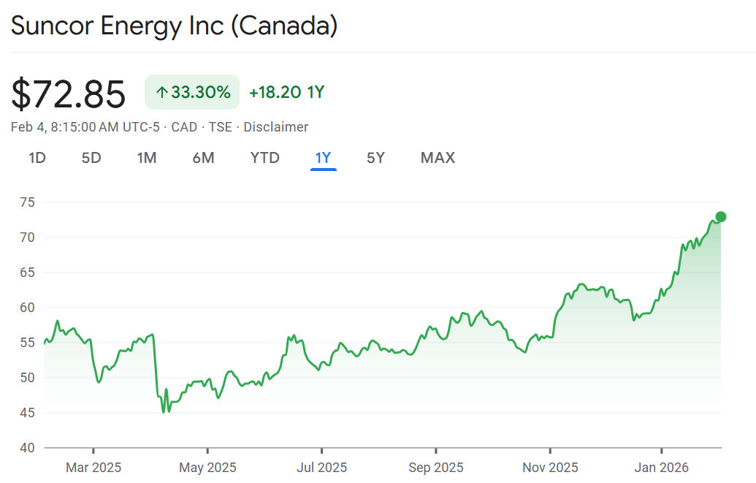Show the 6M price history
This screenshot has width=756, height=483.
click(x=203, y=158)
